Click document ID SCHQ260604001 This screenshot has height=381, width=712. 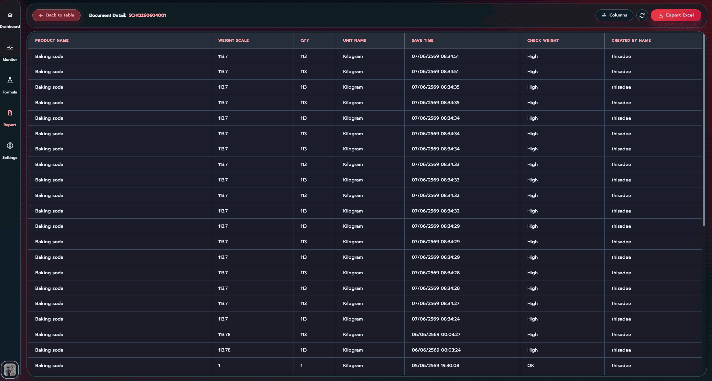click(x=147, y=15)
